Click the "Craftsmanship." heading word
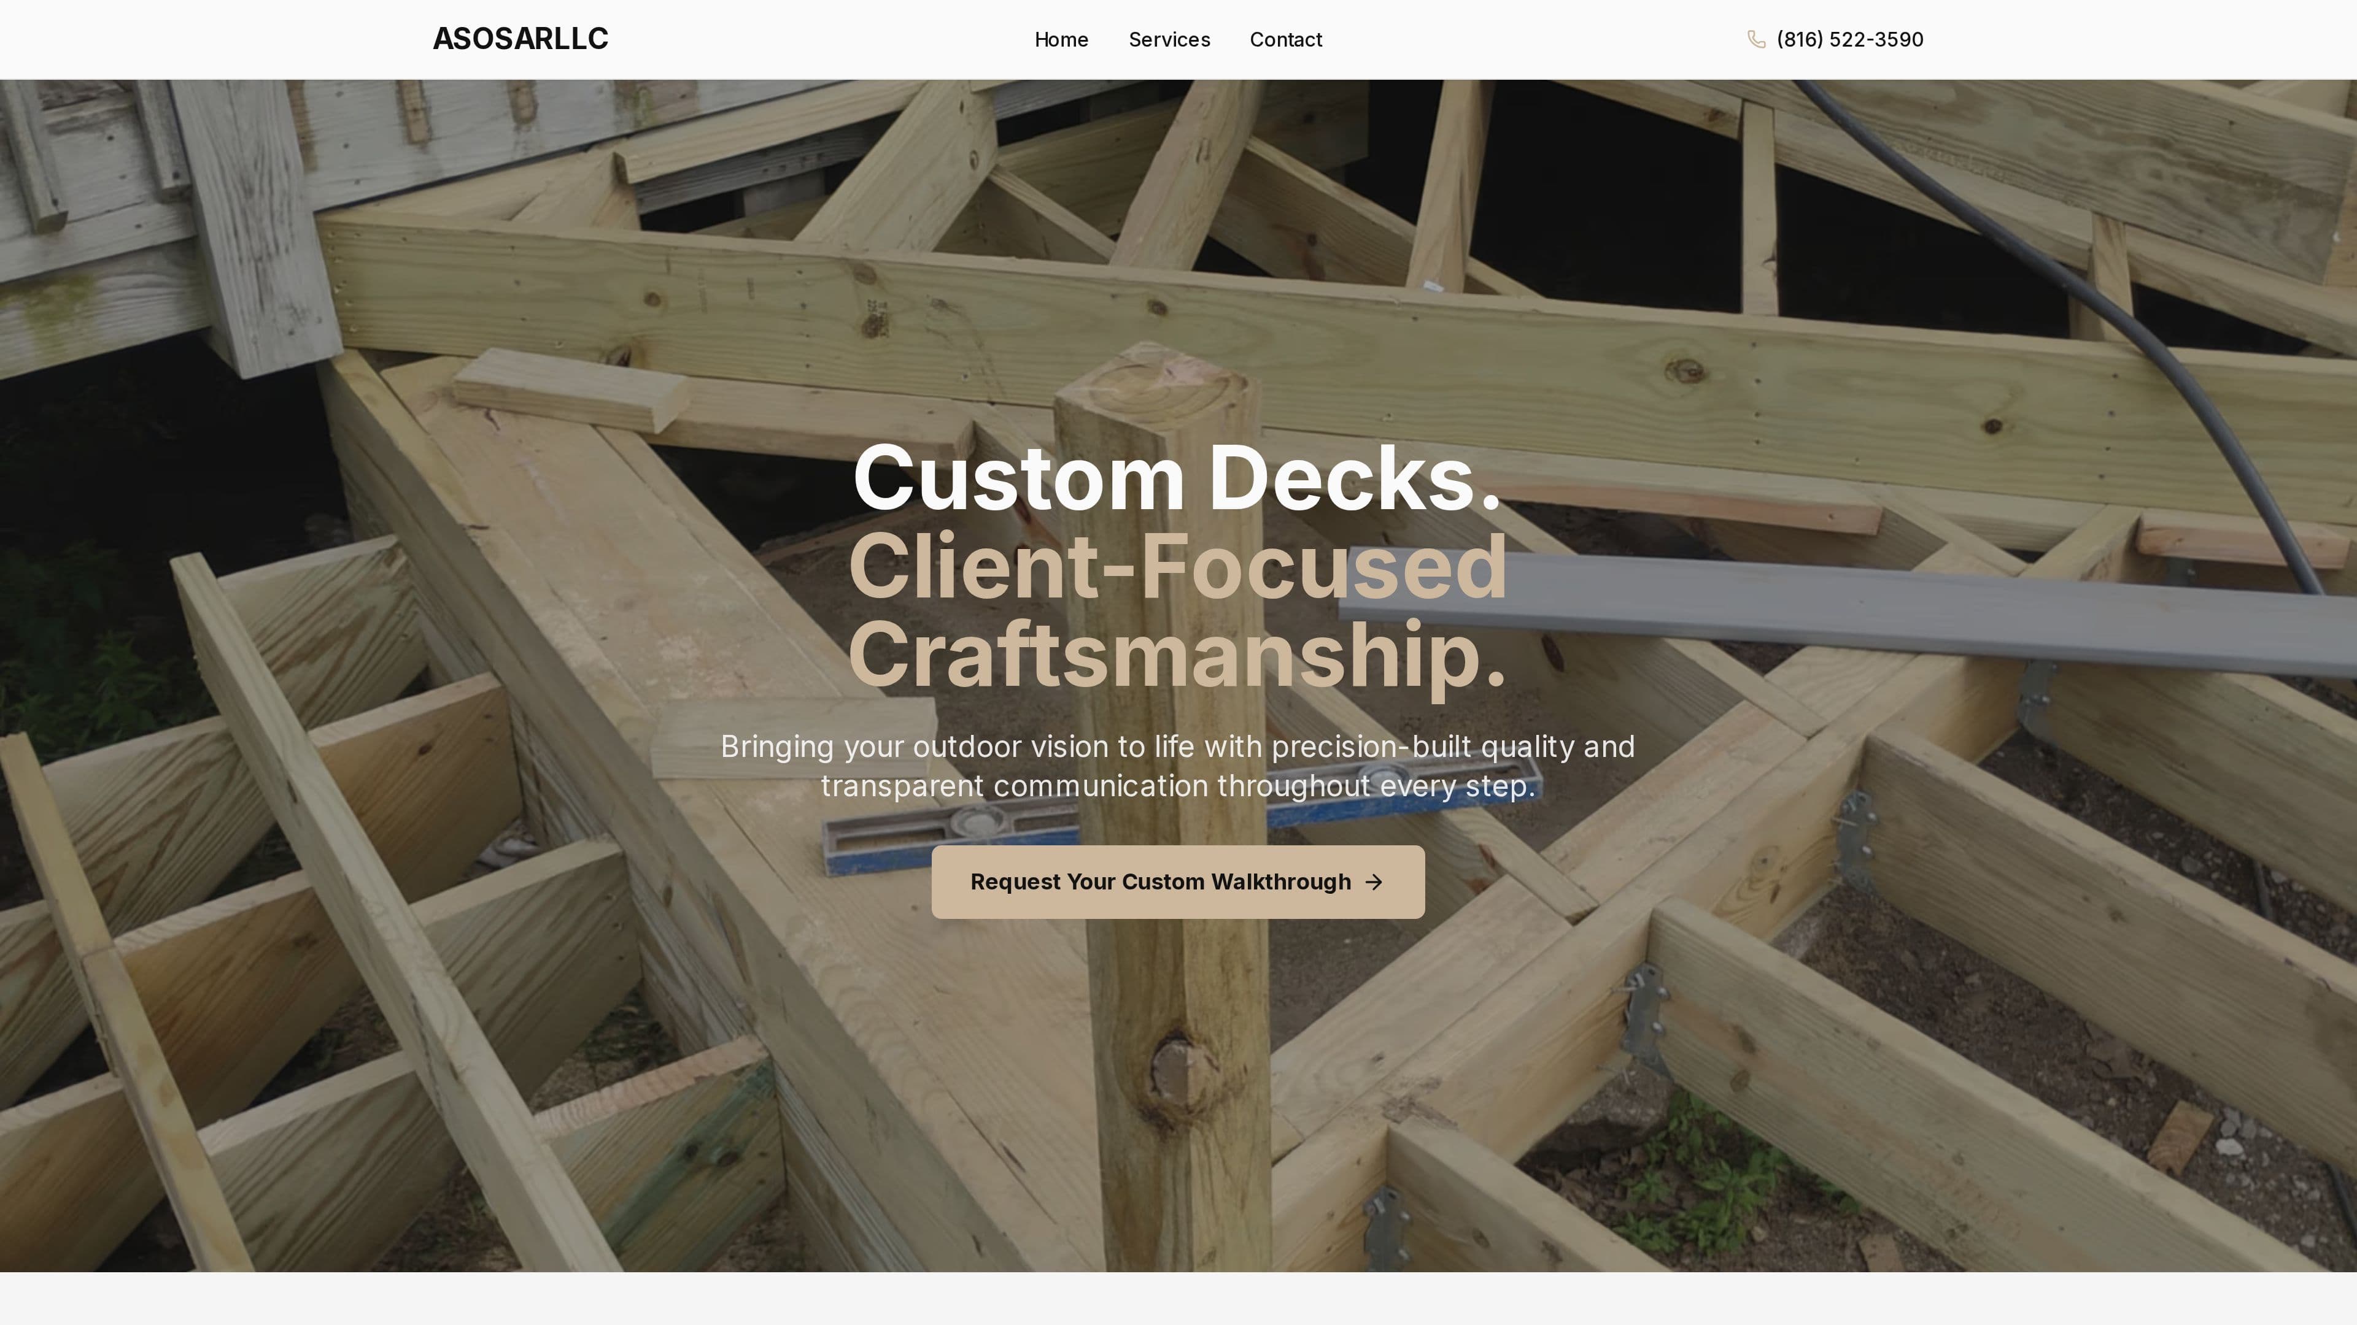 (x=1177, y=656)
